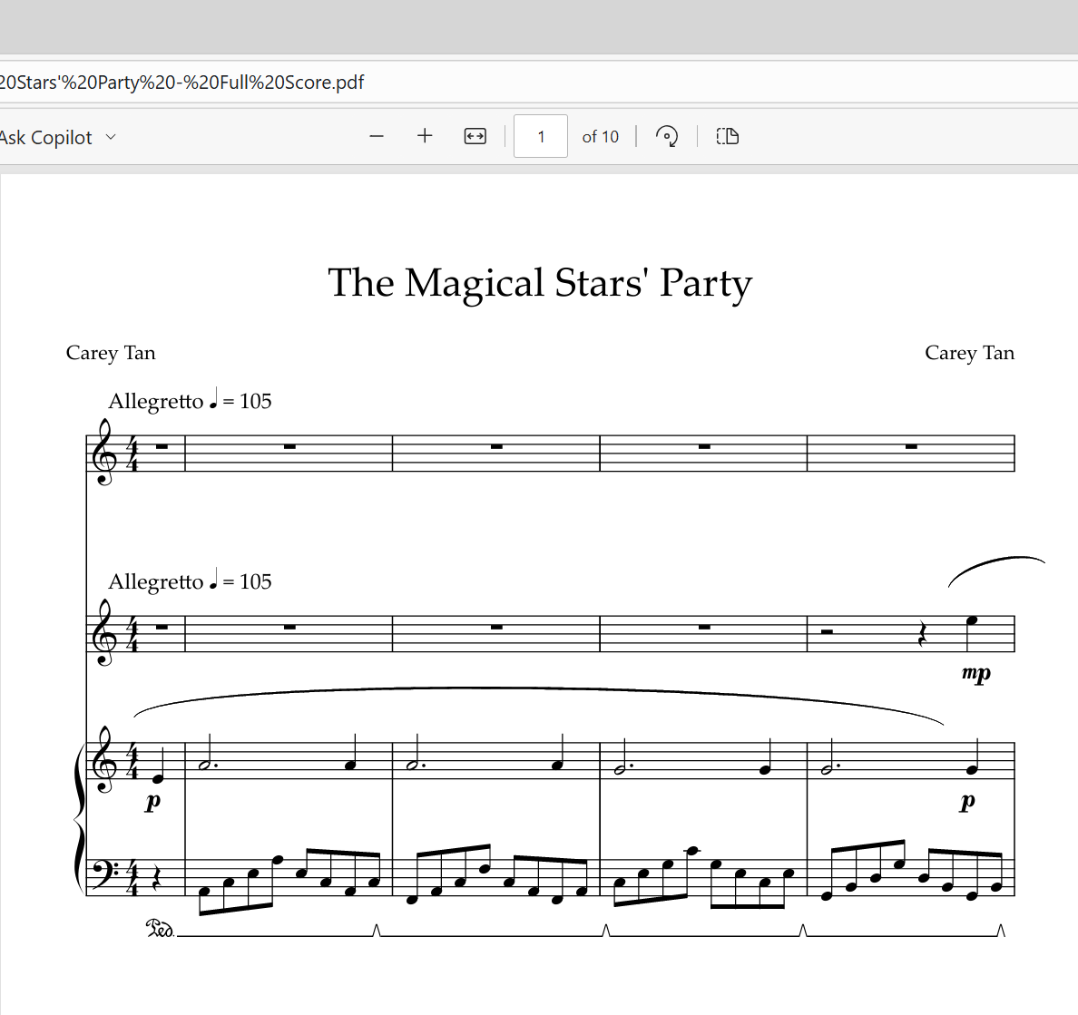Click the fit to width icon
The height and width of the screenshot is (1015, 1078).
click(475, 136)
